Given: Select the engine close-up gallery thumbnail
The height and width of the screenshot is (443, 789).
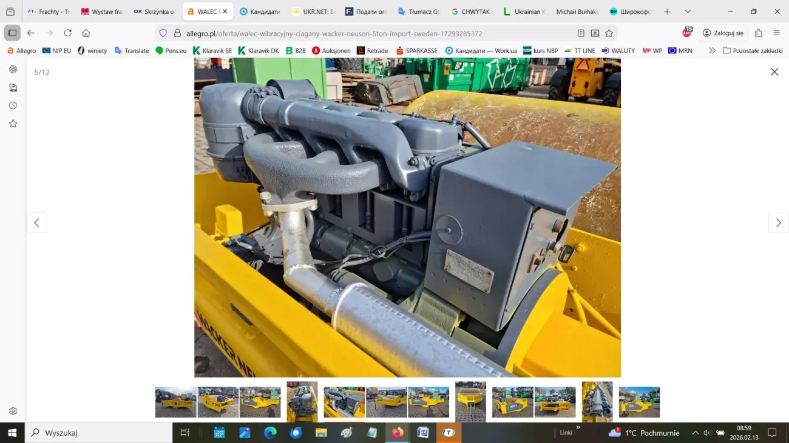Looking at the screenshot, I should 302,401.
